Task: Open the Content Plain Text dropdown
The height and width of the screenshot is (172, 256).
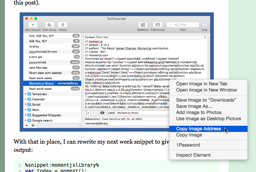Action: click(x=145, y=37)
